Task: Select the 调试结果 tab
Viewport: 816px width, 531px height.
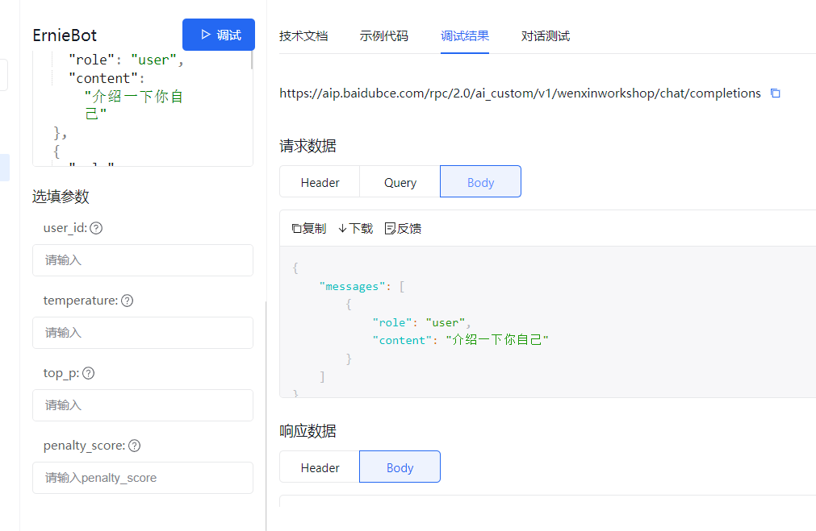Action: pos(465,35)
